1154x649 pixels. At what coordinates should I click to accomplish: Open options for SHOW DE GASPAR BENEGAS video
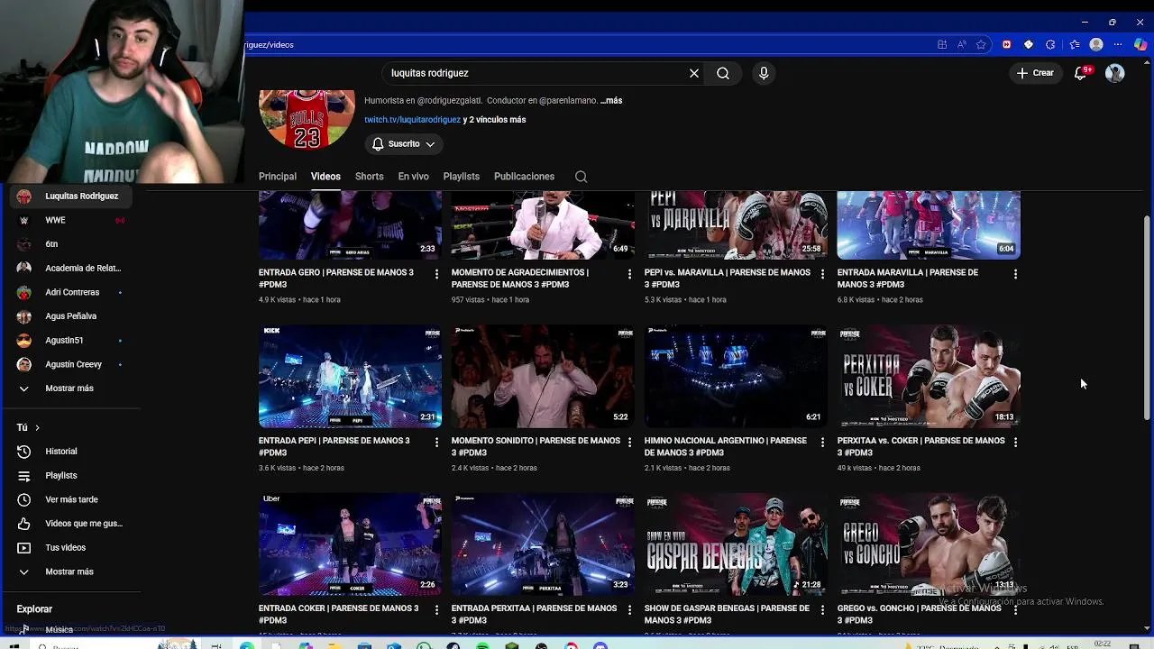822,610
